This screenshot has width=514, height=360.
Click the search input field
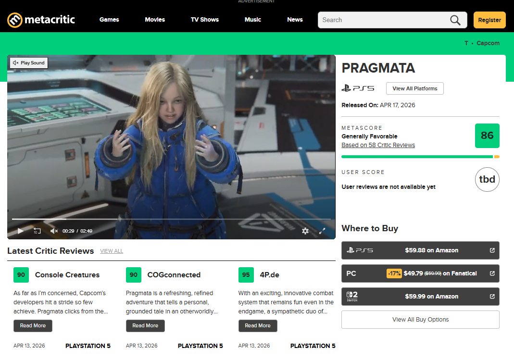382,20
